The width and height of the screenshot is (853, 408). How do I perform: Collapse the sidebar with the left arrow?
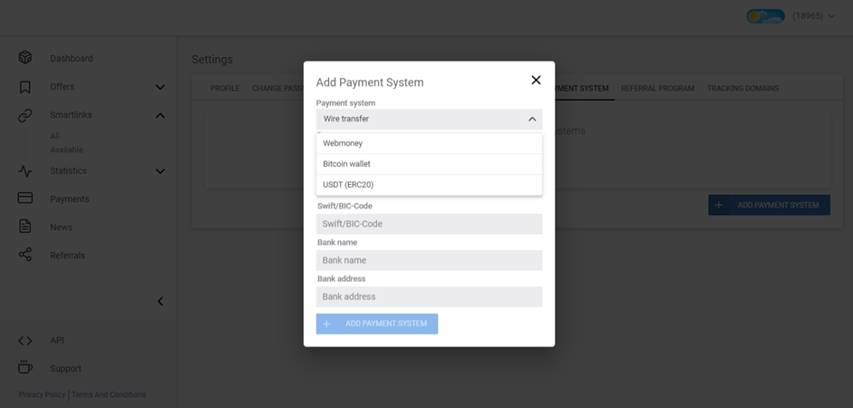click(160, 301)
